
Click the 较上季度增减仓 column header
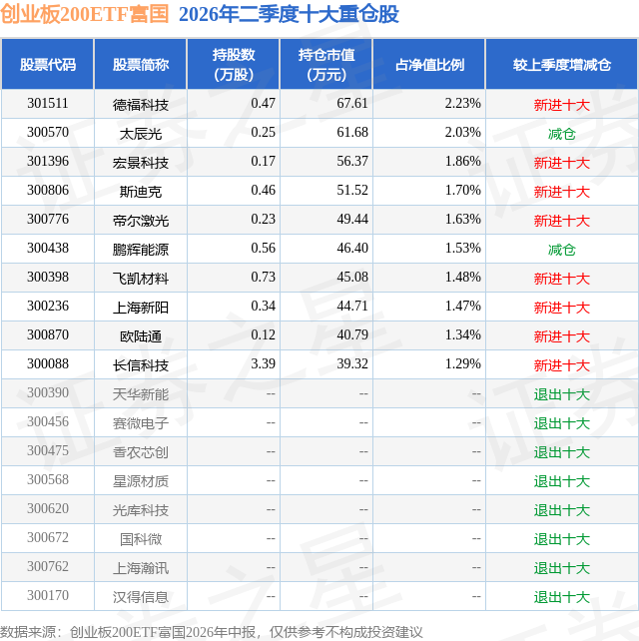coord(562,64)
